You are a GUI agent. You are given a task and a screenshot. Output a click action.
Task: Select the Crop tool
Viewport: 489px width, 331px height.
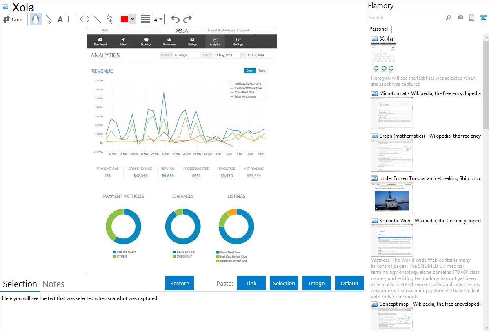[13, 19]
